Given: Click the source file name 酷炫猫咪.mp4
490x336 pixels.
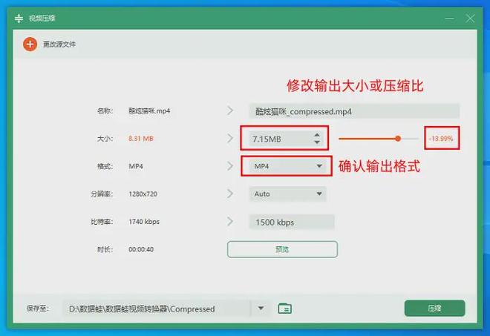Looking at the screenshot, I should [149, 111].
